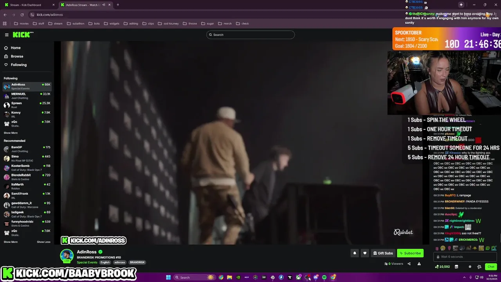501x282 pixels.
Task: Open Browse in Kick sidebar
Action: tap(17, 56)
